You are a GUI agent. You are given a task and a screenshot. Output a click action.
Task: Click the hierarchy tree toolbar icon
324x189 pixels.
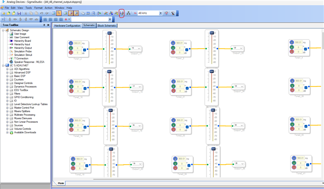point(128,13)
